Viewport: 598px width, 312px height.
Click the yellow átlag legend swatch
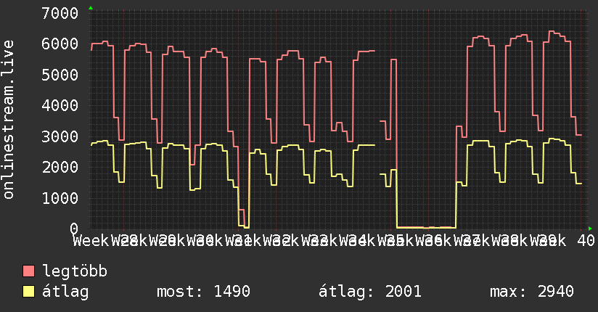[28, 292]
